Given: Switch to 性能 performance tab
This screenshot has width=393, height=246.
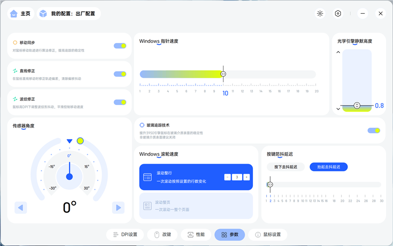Looking at the screenshot, I should 196,235.
